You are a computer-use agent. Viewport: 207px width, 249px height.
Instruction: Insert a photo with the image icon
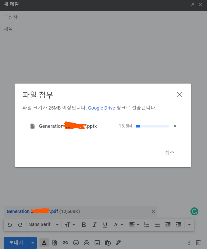click(97, 243)
